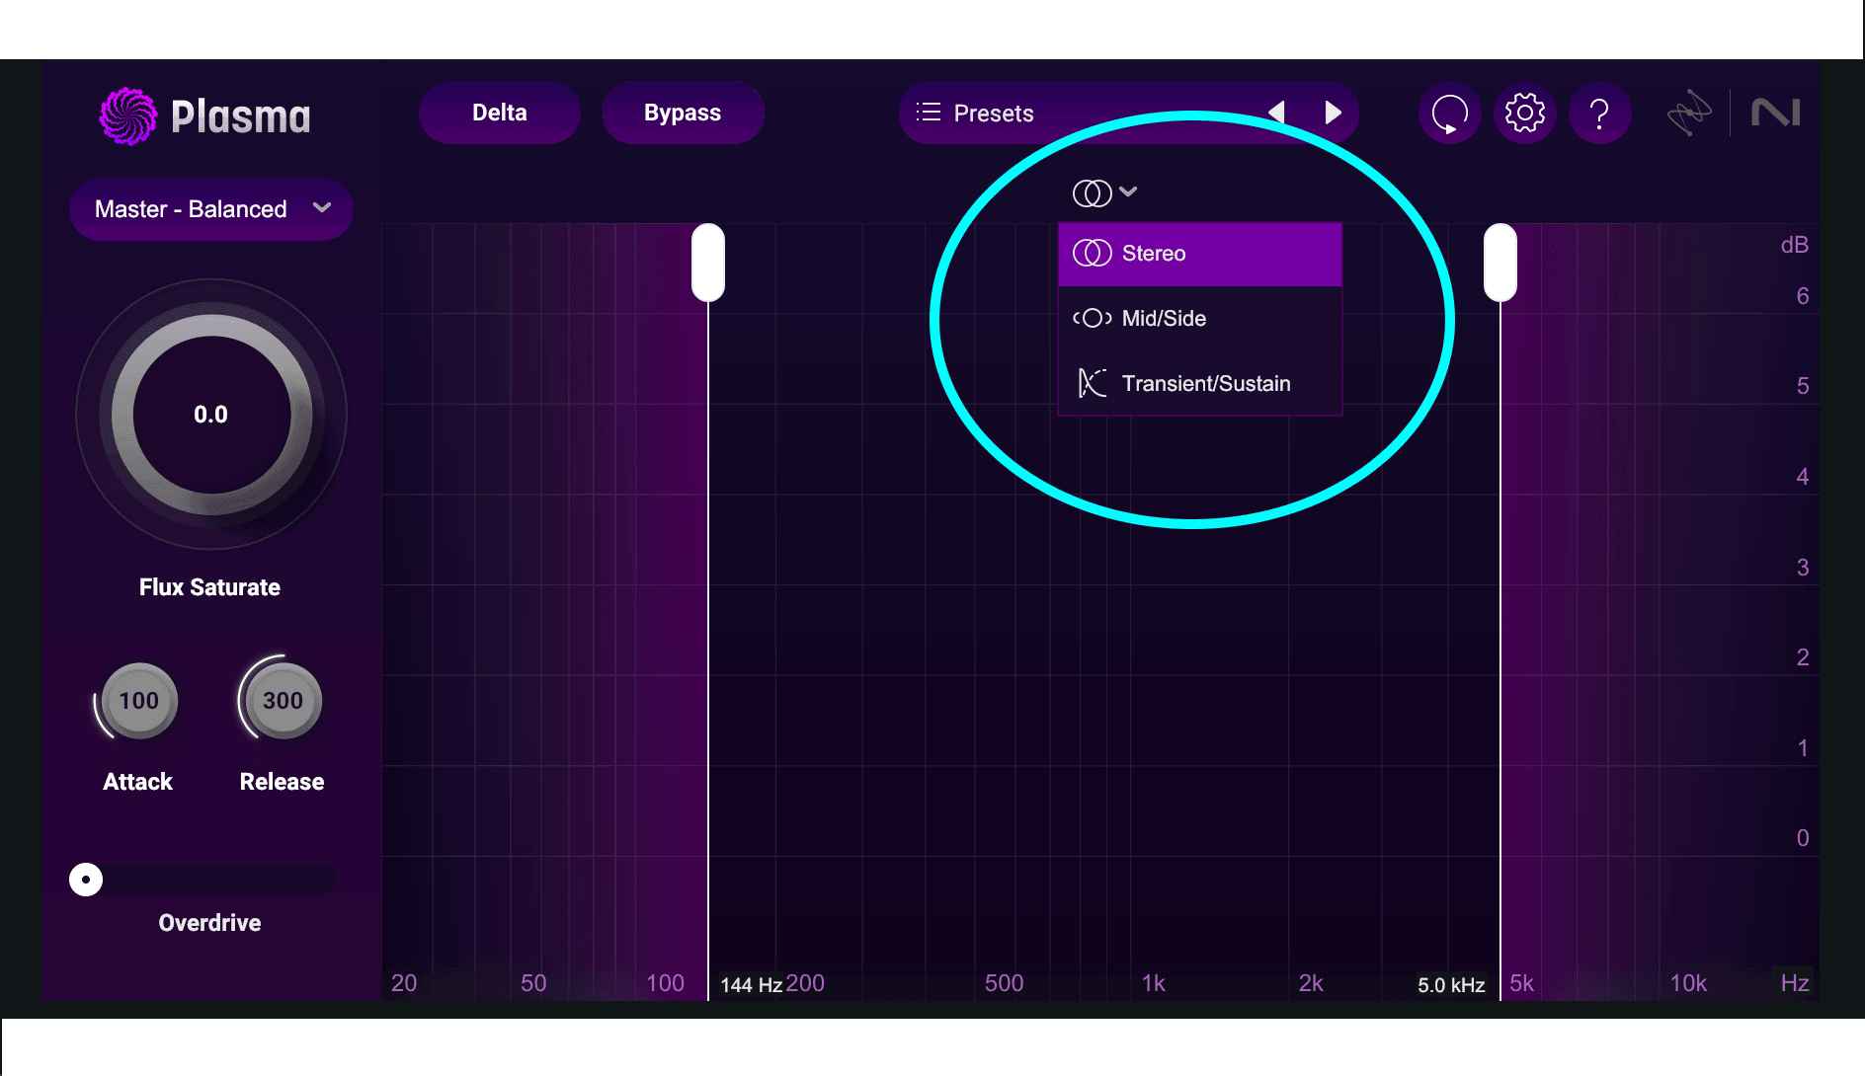Toggle the Delta button

(499, 113)
